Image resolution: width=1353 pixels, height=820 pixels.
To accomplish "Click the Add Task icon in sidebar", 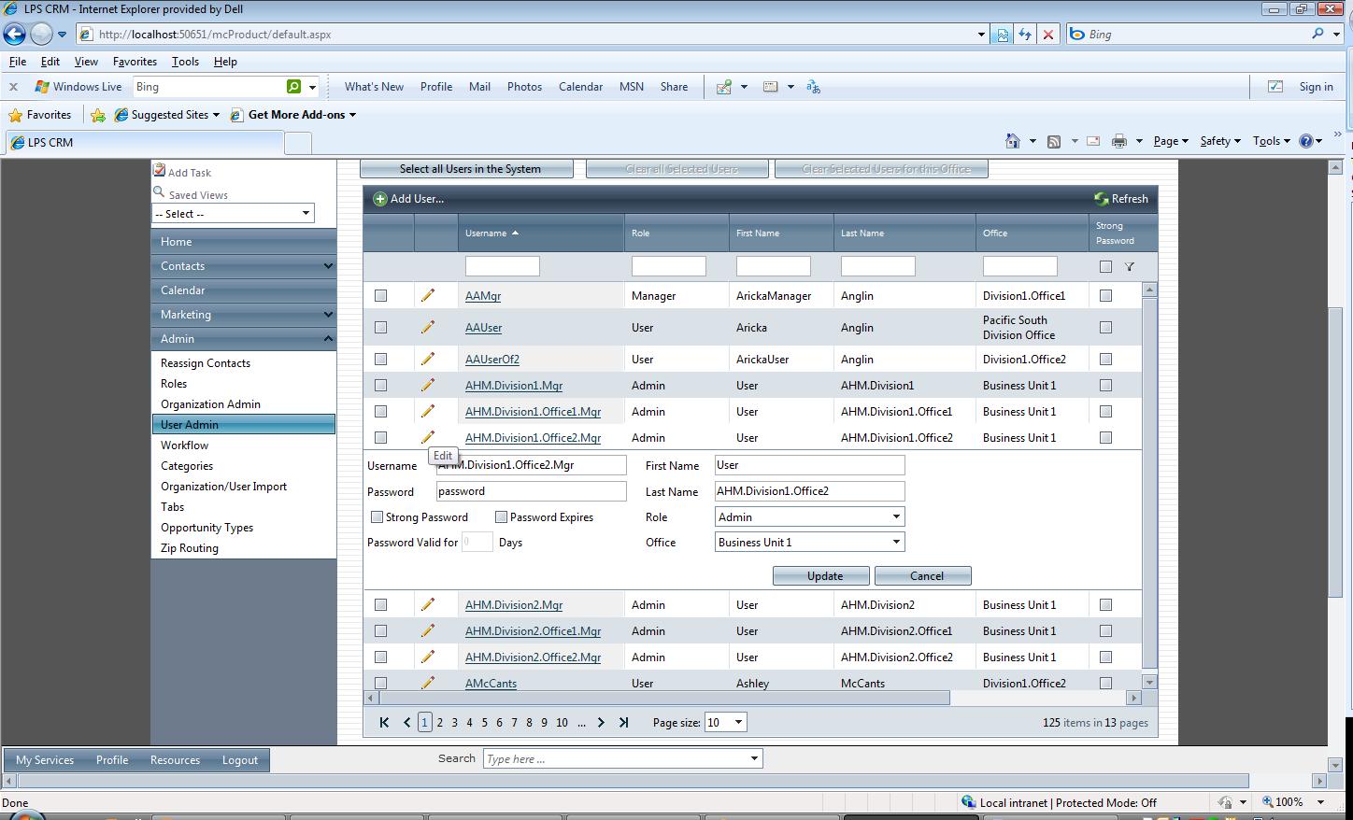I will 159,171.
